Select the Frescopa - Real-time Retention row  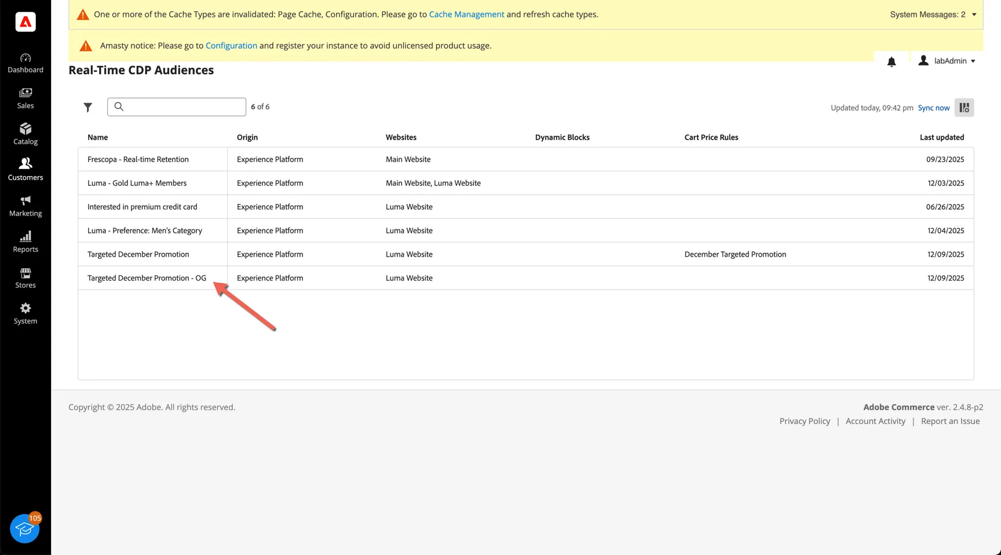[x=526, y=159]
